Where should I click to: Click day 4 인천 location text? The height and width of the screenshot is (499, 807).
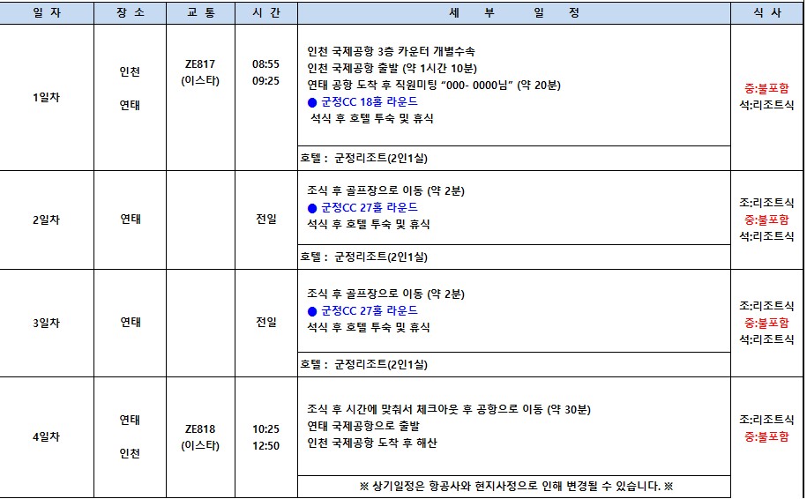130,454
